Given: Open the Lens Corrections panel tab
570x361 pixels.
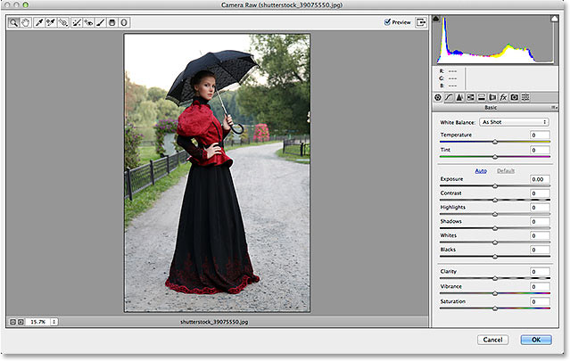Looking at the screenshot, I should click(492, 97).
